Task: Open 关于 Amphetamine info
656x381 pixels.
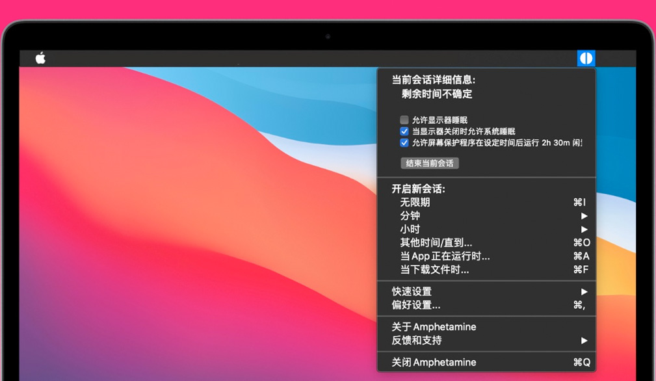Action: (434, 326)
